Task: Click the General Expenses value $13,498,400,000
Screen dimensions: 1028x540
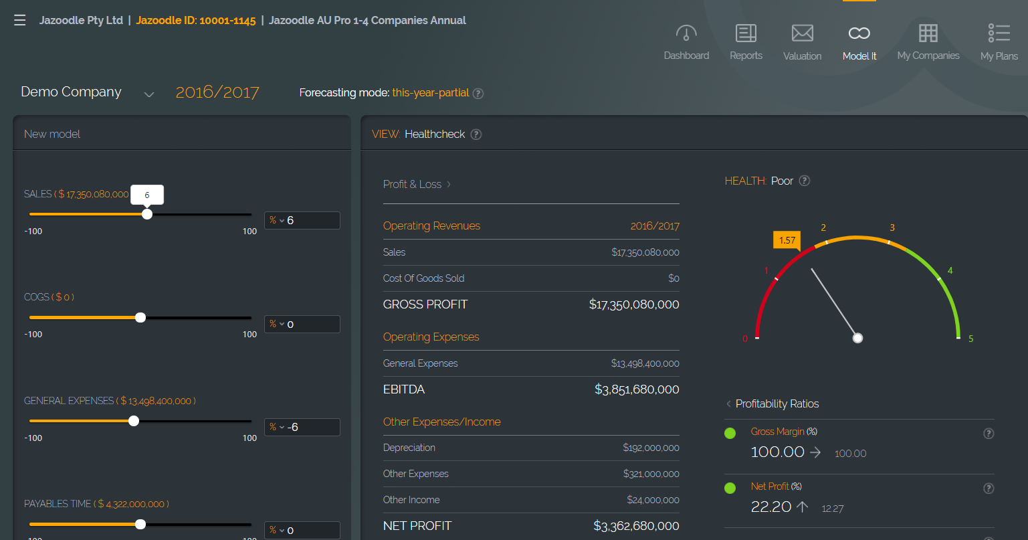Action: [x=645, y=364]
